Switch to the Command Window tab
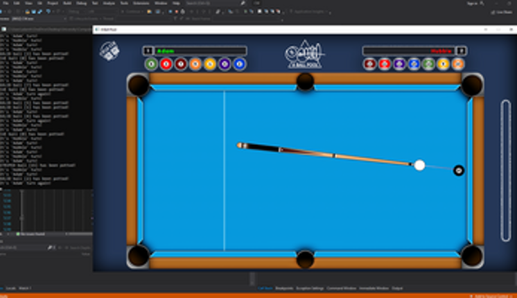Viewport: 517px width, 298px height. coord(341,288)
